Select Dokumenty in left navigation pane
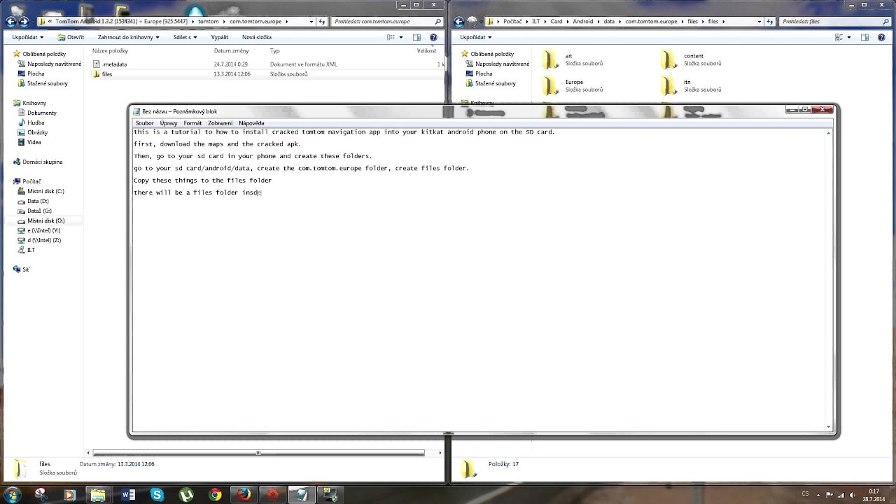Image resolution: width=896 pixels, height=504 pixels. [x=42, y=113]
